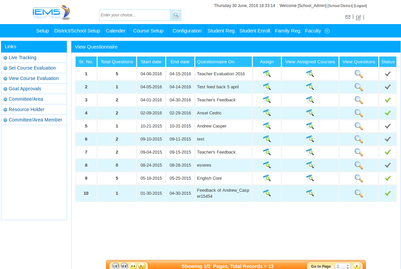Go to the next page of records

[x=133, y=266]
